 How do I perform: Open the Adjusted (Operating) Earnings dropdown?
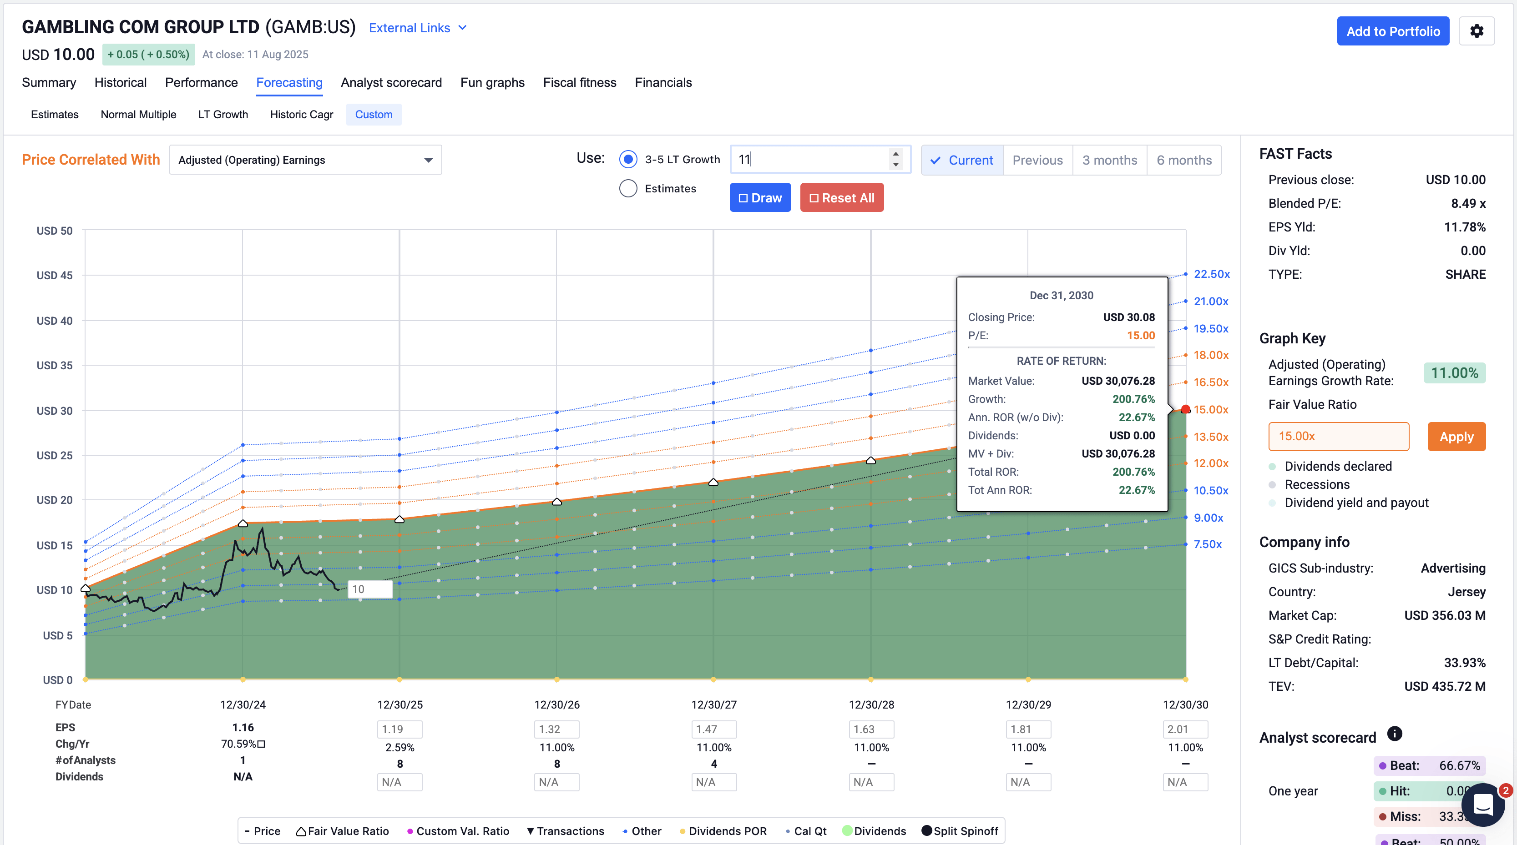pos(305,160)
